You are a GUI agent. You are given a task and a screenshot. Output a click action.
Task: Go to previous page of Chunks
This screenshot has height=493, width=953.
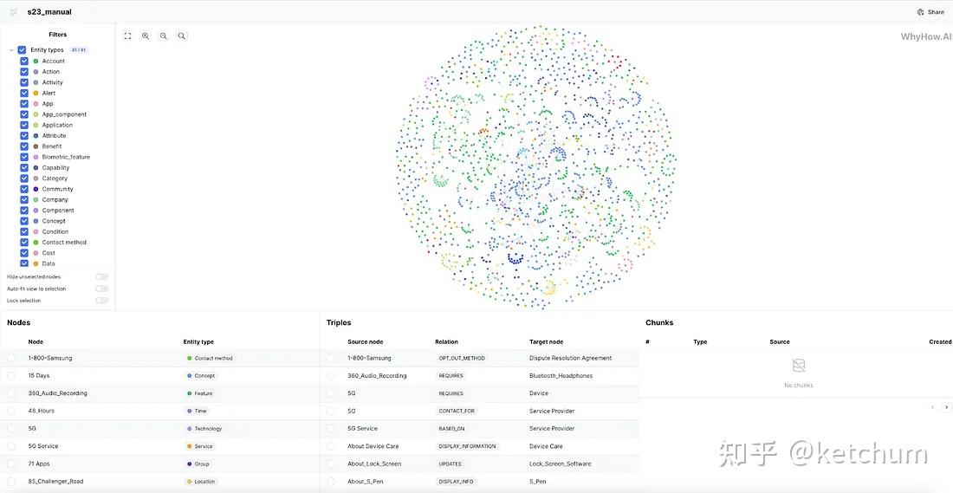coord(933,407)
